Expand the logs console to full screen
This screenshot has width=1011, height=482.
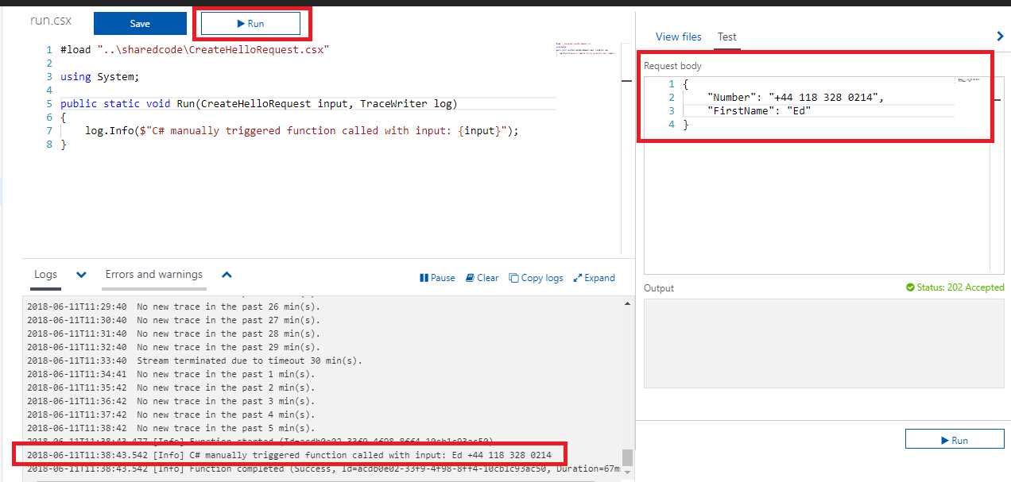[x=595, y=277]
